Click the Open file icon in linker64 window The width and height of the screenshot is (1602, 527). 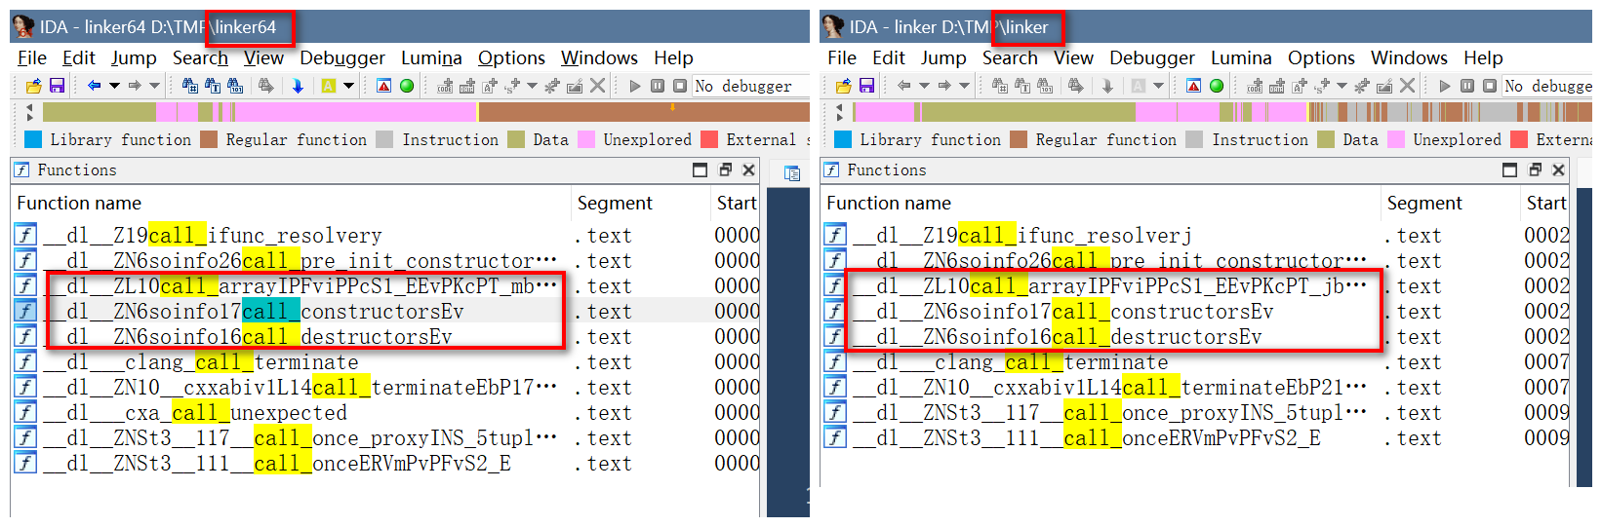34,87
